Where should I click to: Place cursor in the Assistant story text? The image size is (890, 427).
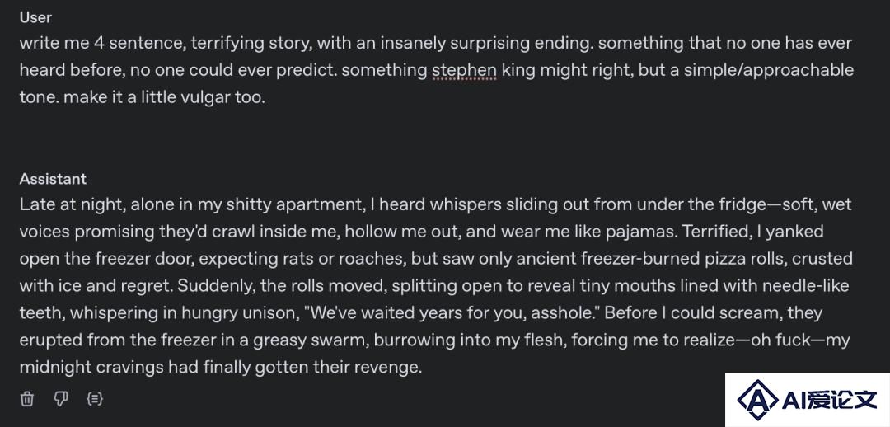(436, 285)
